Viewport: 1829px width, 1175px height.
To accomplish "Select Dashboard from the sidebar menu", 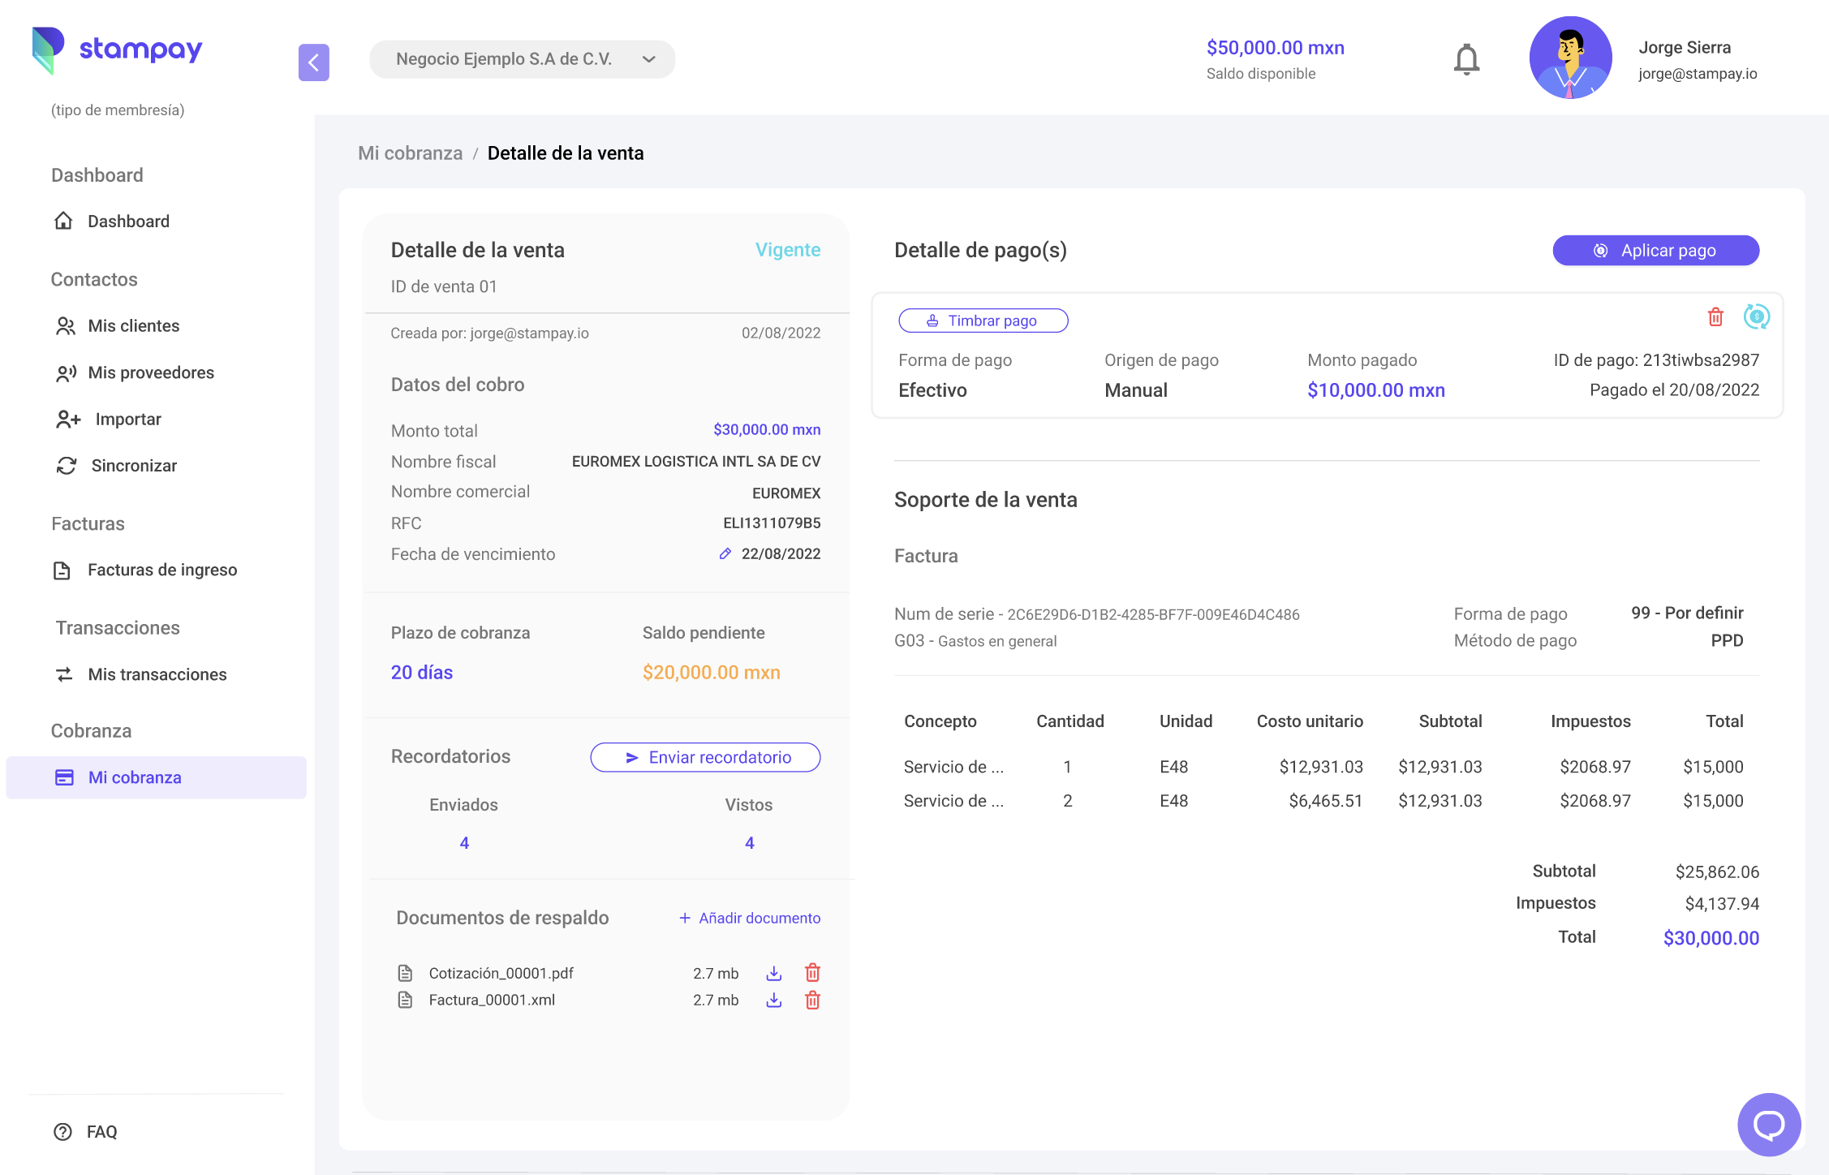I will point(128,221).
